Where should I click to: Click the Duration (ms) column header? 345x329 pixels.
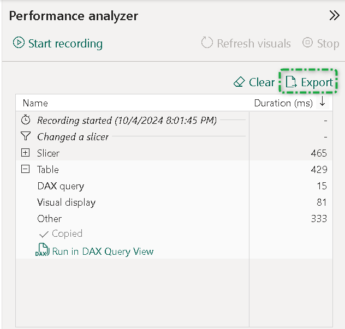[284, 103]
